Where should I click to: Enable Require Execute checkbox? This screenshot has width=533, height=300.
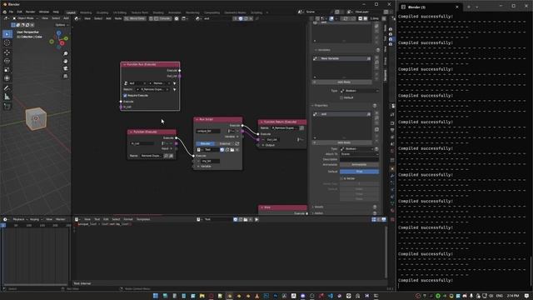coord(125,96)
